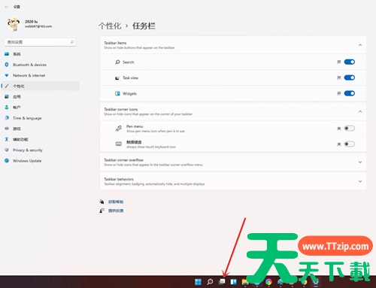Click the 获取帮助 (Get help) link
The height and width of the screenshot is (288, 376).
click(116, 202)
